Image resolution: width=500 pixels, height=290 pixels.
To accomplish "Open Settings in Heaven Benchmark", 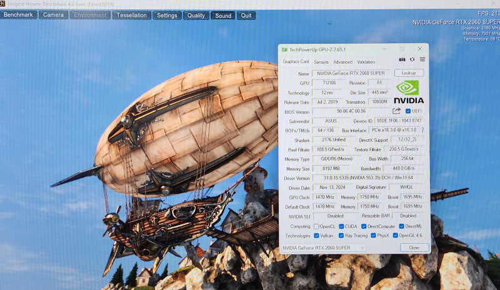I will [167, 16].
